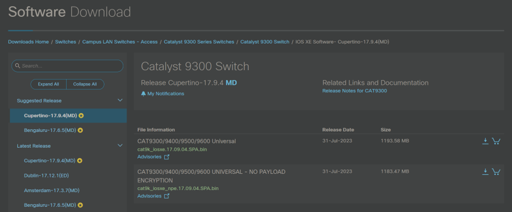Add the NO PAYLOAD ENCRYPTION image to cart

496,172
